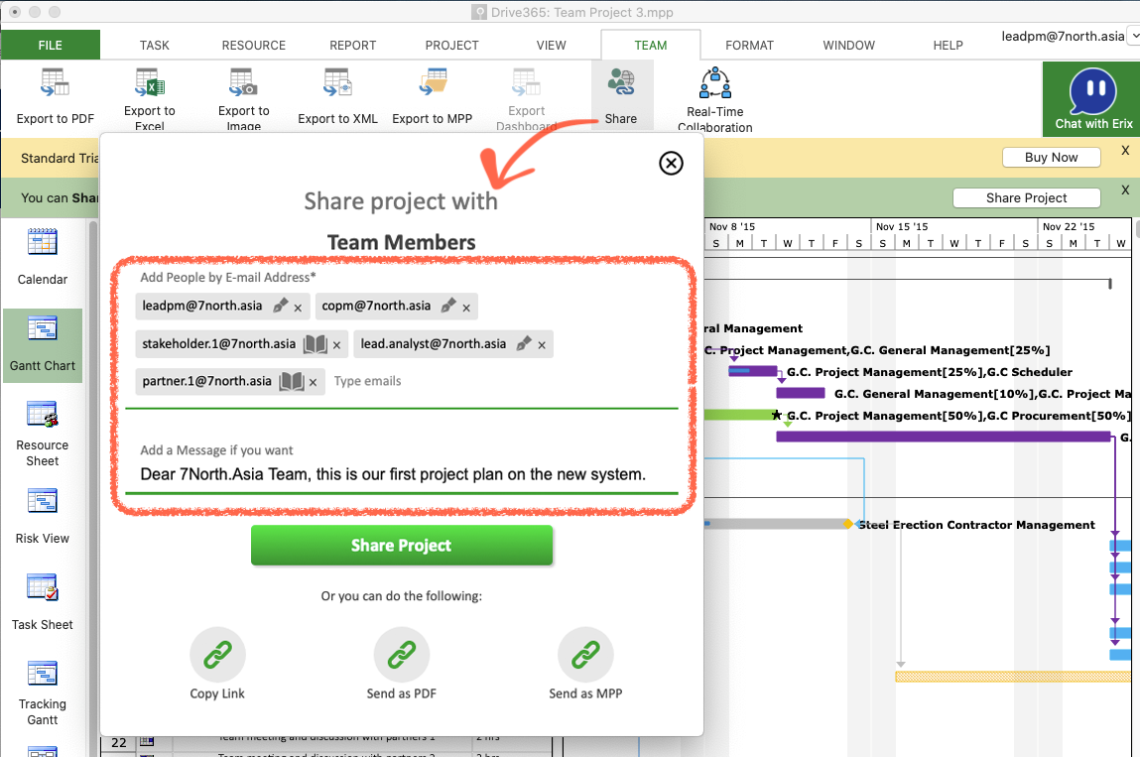Remove stakeholder.1@7north.asia from recipients
1140x757 pixels.
pos(336,346)
